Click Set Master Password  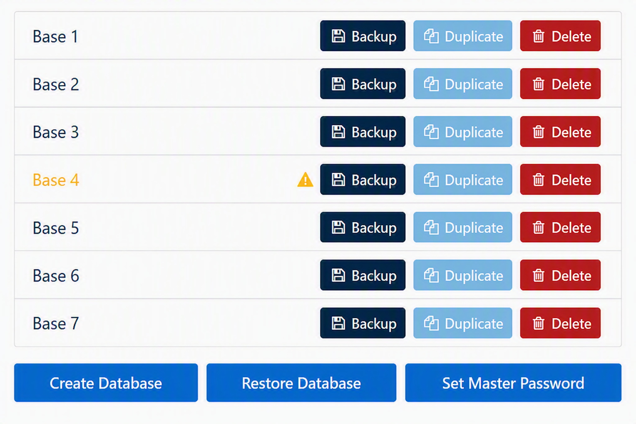pyautogui.click(x=513, y=383)
